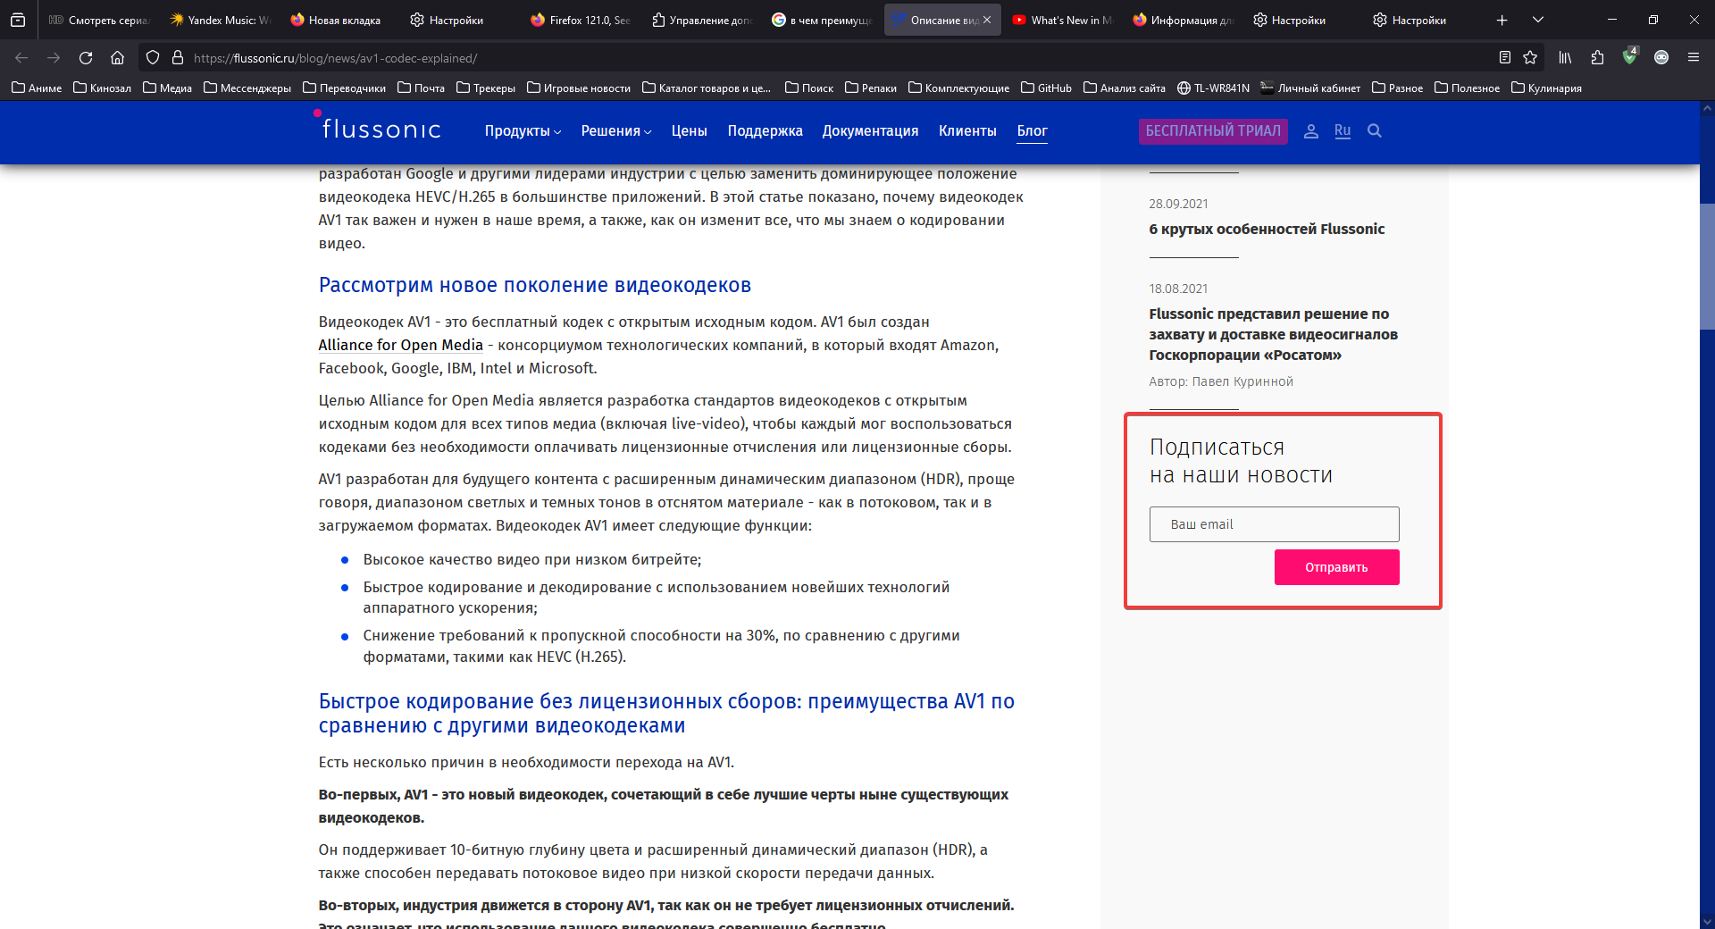Toggle reader view for this article
1715x929 pixels.
(1503, 57)
